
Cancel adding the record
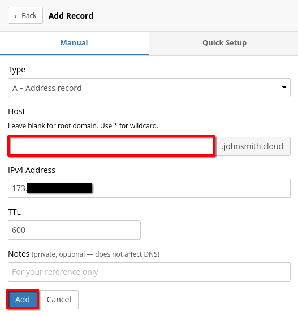click(x=59, y=300)
